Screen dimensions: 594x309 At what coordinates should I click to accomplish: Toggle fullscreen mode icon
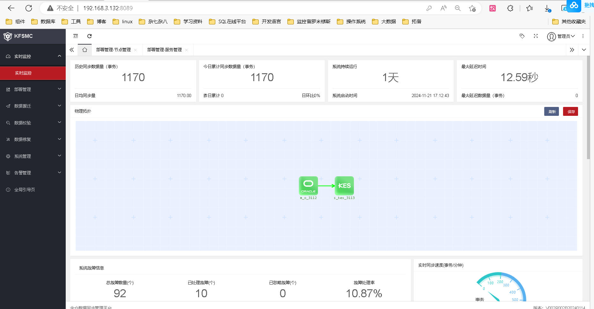(x=536, y=36)
